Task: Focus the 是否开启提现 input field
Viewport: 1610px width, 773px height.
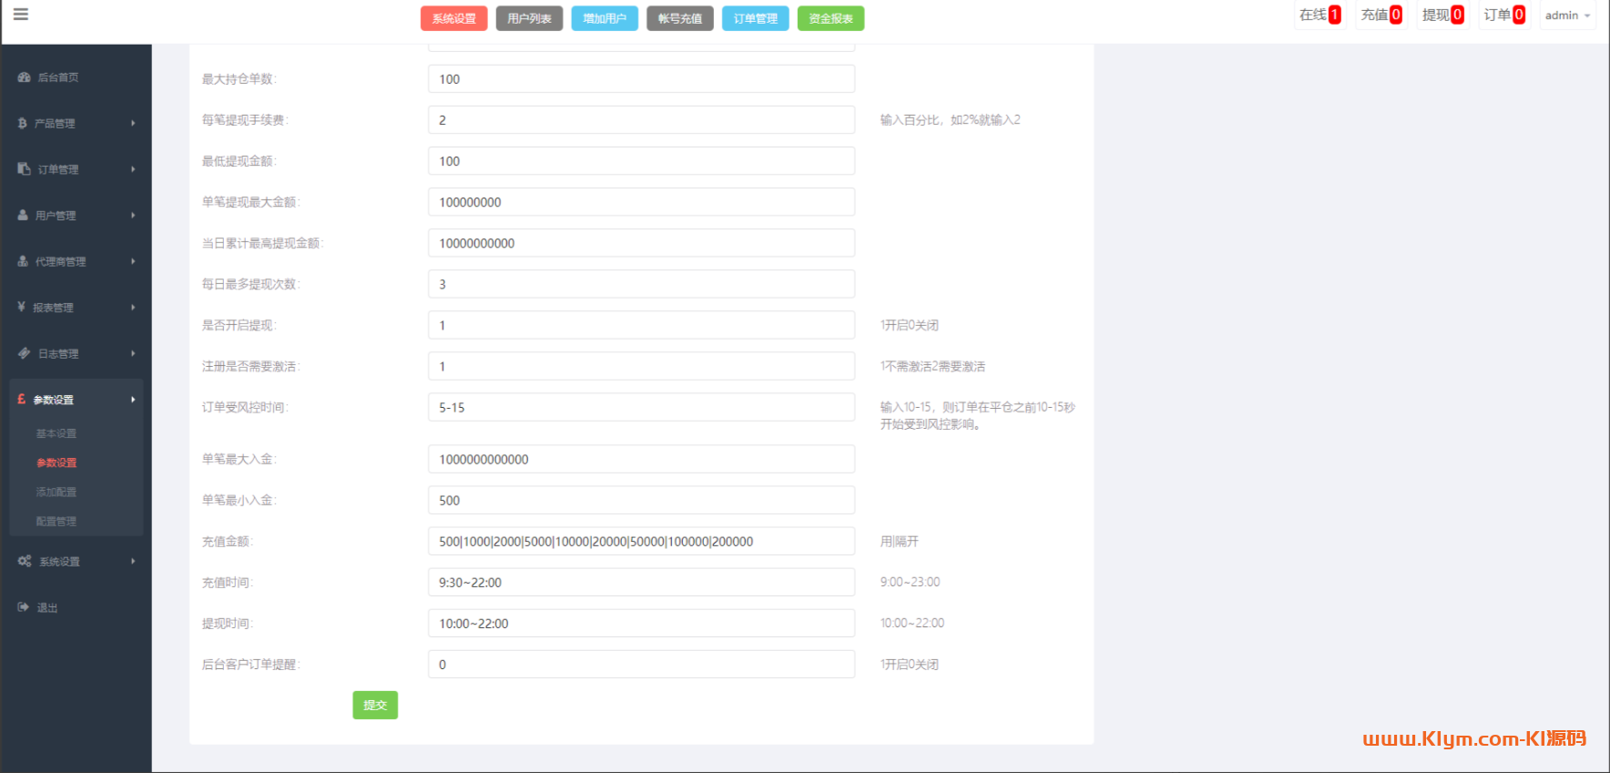Action: (641, 325)
